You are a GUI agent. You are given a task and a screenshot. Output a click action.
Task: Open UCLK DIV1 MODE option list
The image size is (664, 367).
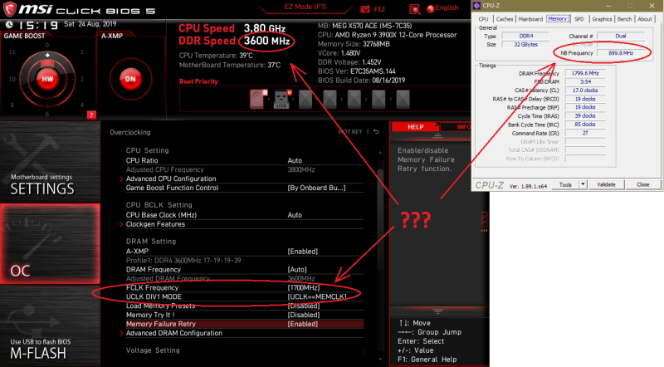pos(317,296)
